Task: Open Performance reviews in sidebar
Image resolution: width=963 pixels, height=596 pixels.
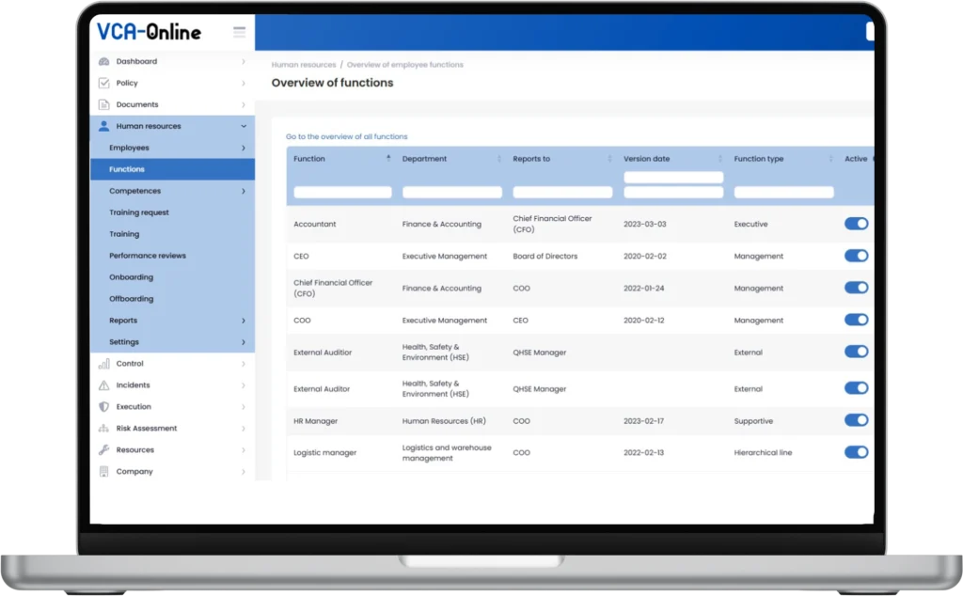Action: (x=148, y=256)
